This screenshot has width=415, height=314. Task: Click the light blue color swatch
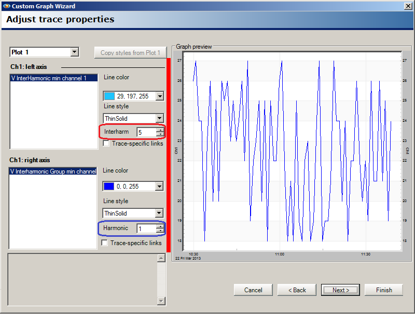coord(109,96)
